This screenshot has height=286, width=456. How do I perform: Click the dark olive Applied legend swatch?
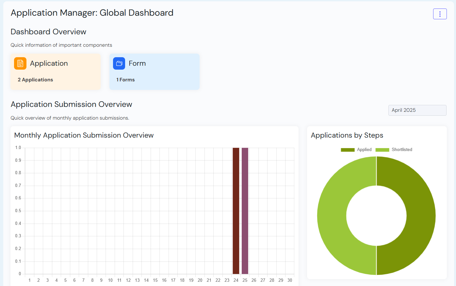point(348,150)
